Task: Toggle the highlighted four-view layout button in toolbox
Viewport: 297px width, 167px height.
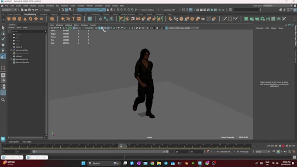Action: tap(3, 92)
